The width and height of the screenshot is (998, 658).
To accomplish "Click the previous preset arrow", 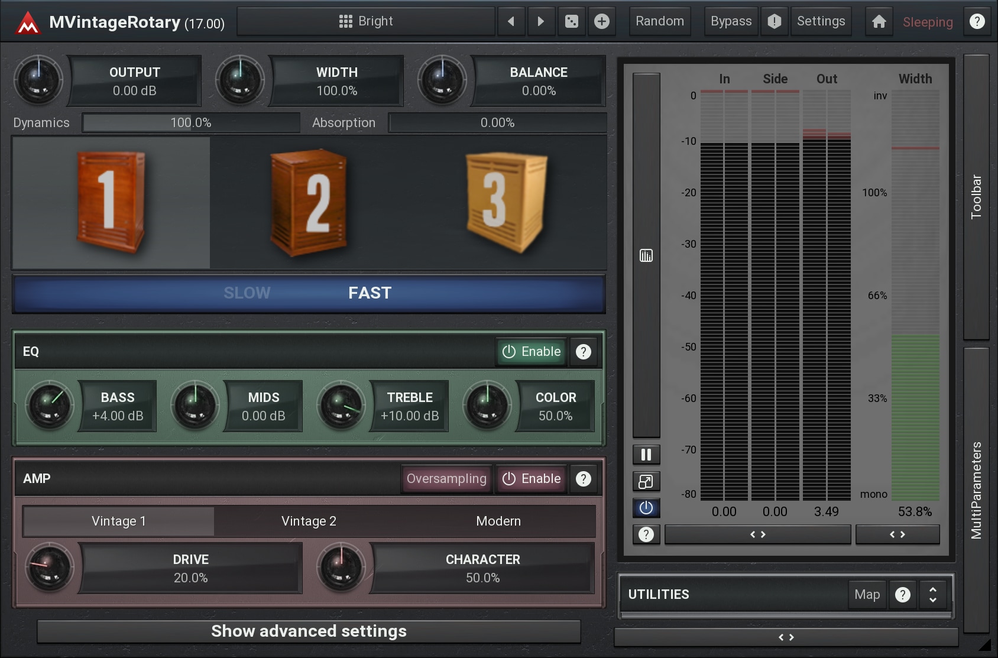I will (x=511, y=21).
